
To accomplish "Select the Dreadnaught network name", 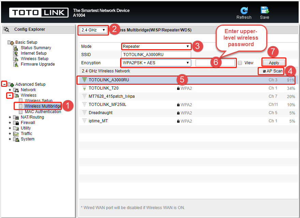I will tap(101, 113).
